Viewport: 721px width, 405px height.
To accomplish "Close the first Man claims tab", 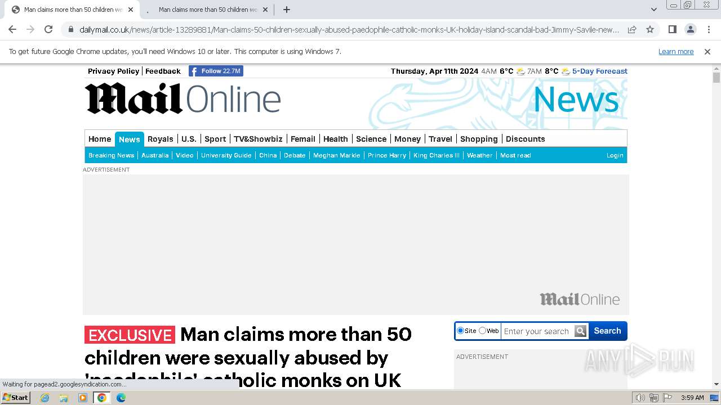I will 131,10.
